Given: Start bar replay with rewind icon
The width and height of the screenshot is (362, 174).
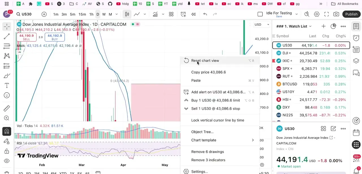Looking at the screenshot, I should pos(193,14).
